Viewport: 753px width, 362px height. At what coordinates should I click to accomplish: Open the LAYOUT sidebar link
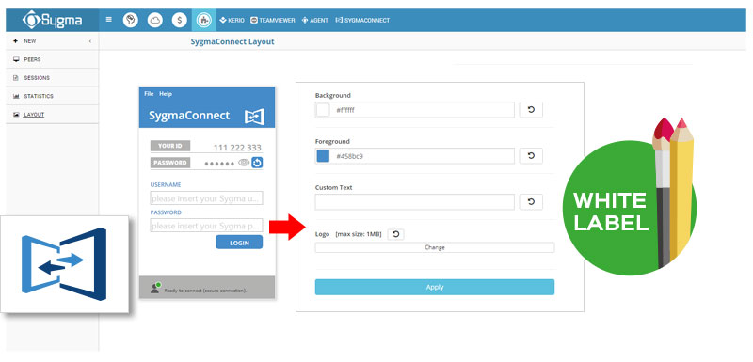pyautogui.click(x=34, y=115)
